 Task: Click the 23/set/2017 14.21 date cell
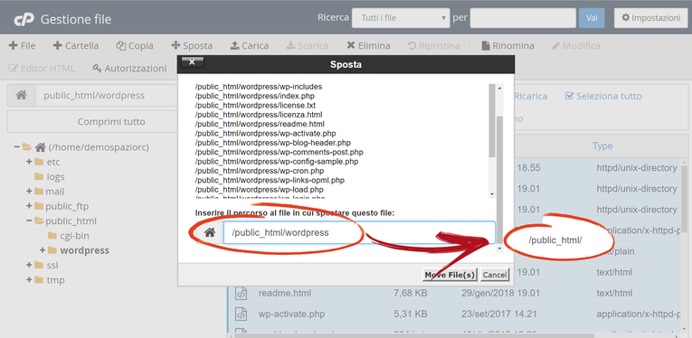tap(498, 315)
